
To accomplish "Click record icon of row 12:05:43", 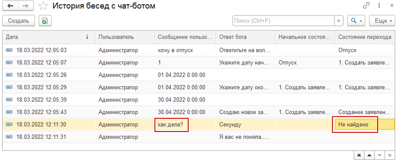I will [9, 112].
